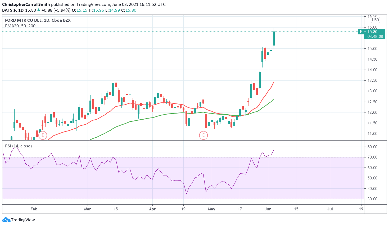This screenshot has height=226, width=389.
Task: Click the 13.50 price axis label
Action: point(372,80)
